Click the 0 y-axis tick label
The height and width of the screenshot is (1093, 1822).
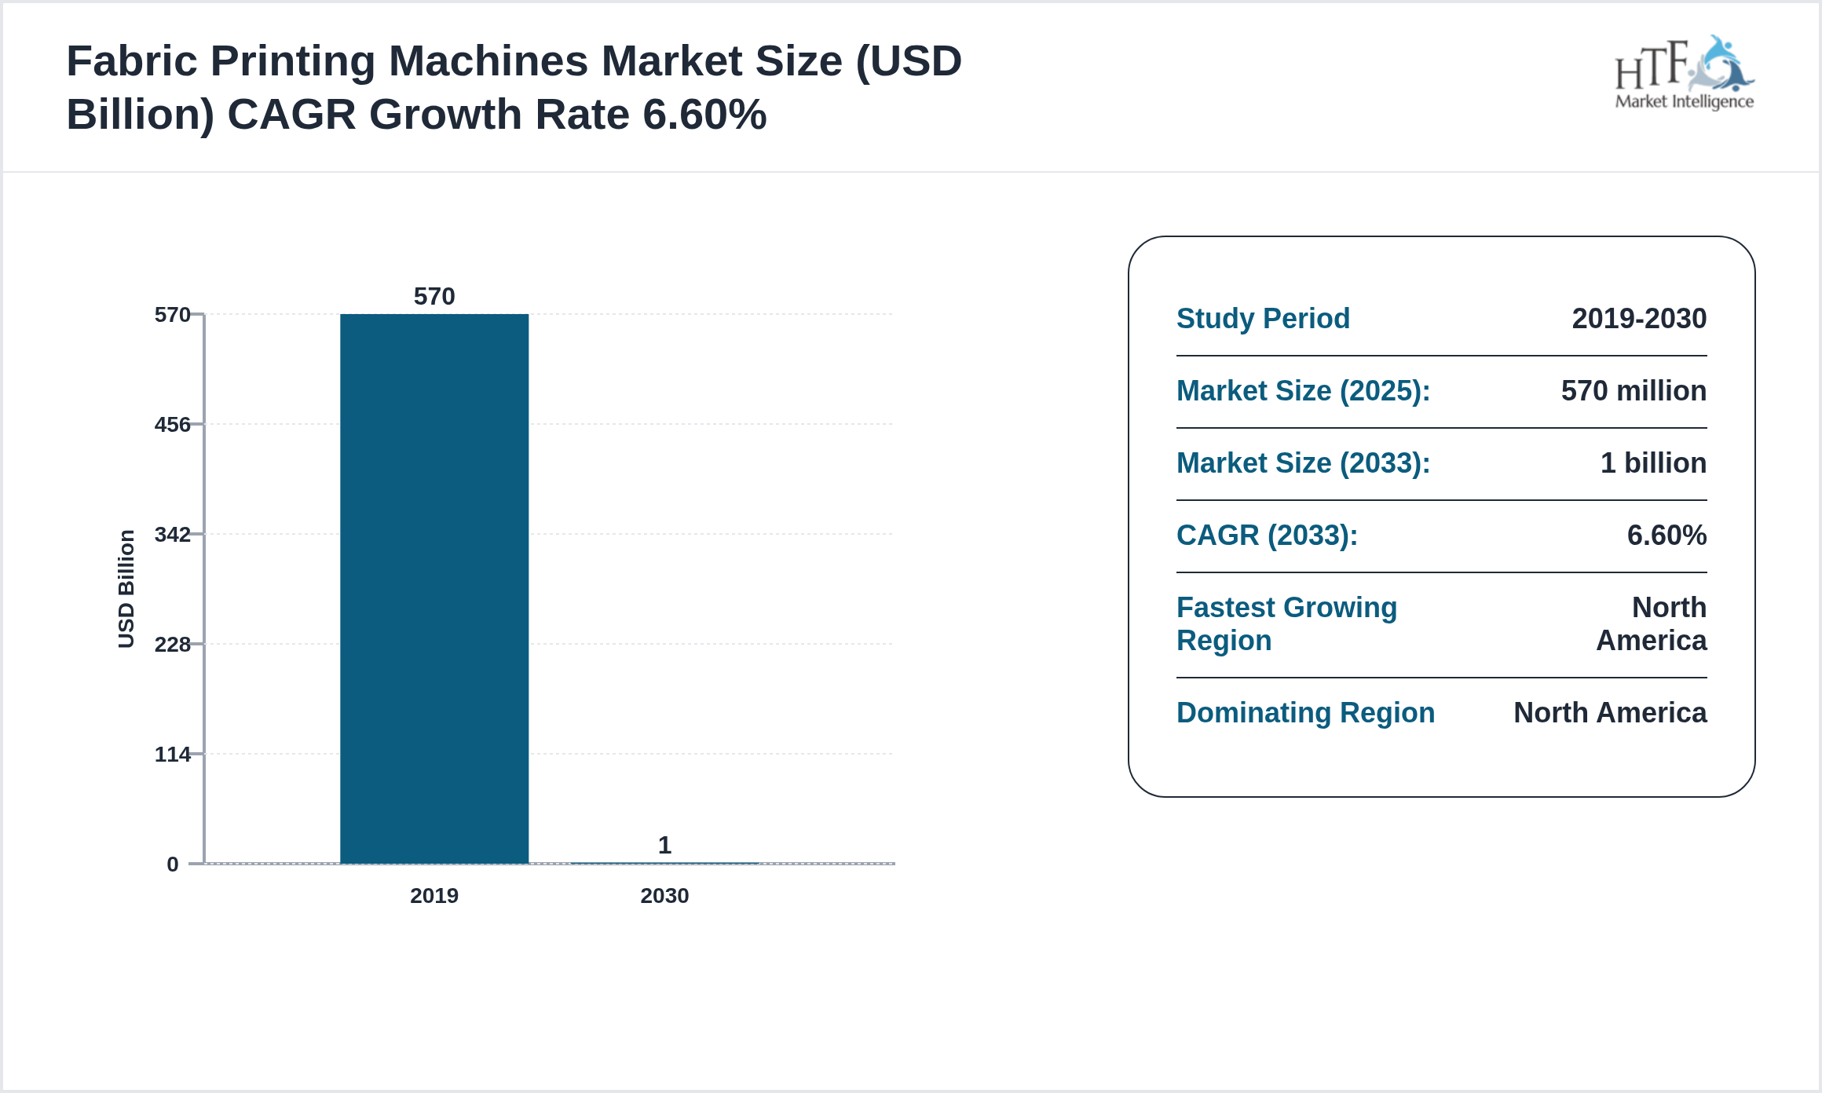click(173, 864)
